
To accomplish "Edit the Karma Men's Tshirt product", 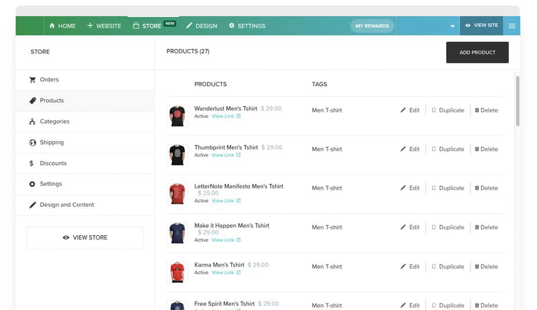I will [410, 267].
